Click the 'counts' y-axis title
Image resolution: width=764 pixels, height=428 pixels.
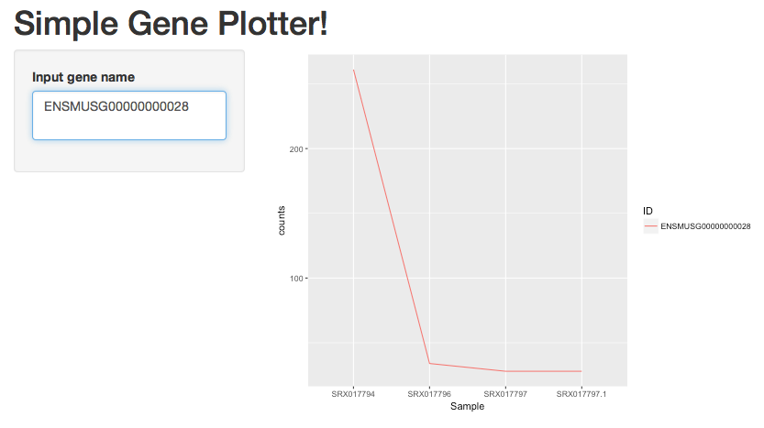coord(282,221)
